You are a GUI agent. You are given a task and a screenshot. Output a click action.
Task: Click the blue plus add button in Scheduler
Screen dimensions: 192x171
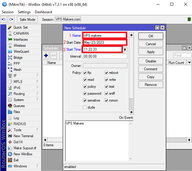[x=46, y=55]
